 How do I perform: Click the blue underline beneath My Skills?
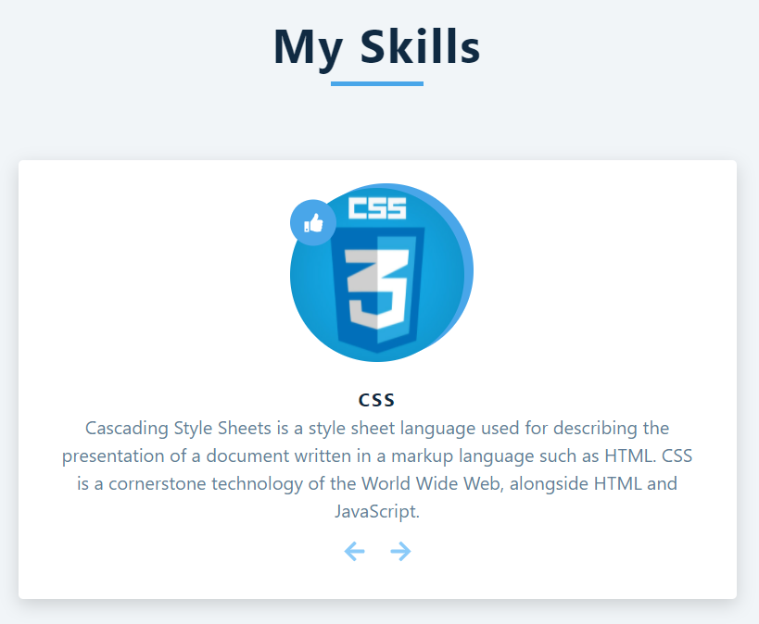377,84
